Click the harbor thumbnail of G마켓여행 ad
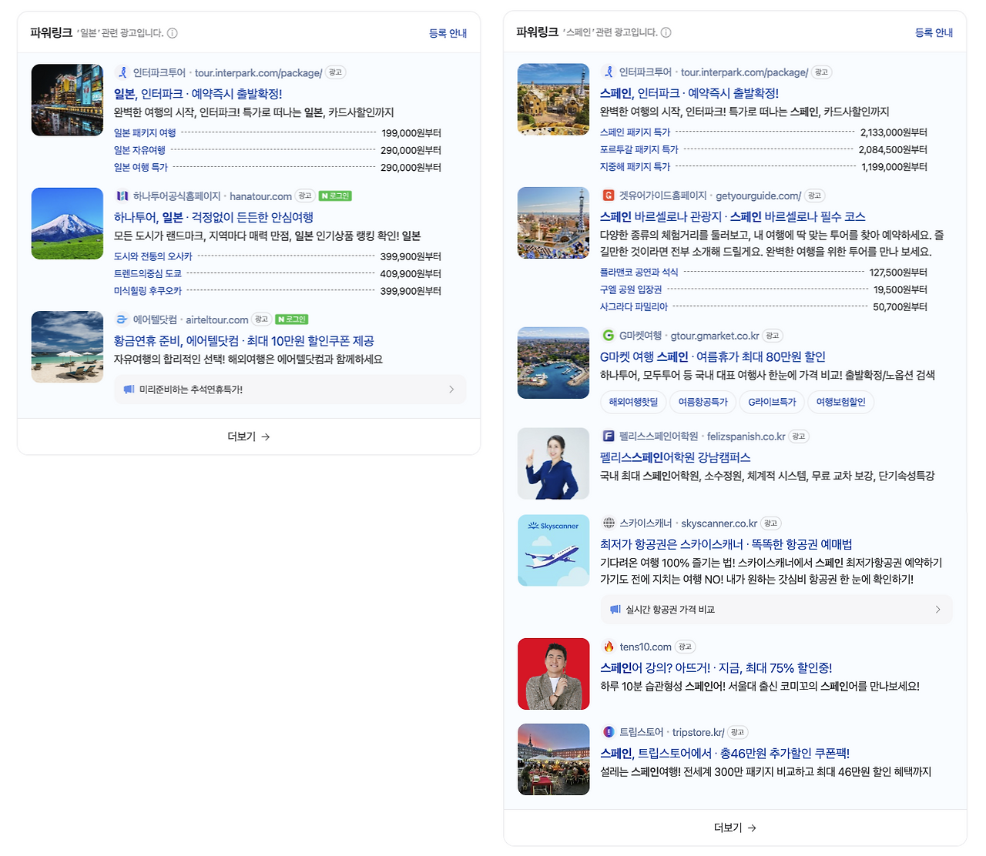 pos(553,363)
